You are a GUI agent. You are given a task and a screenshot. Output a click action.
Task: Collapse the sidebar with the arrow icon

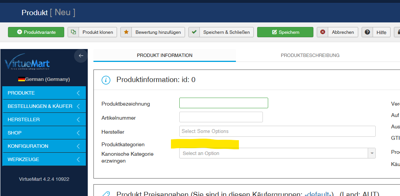point(81,56)
